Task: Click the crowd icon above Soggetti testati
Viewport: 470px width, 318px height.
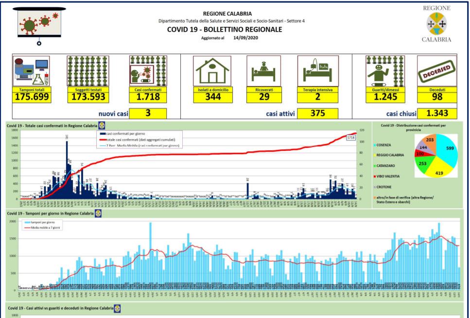Action: [x=87, y=71]
